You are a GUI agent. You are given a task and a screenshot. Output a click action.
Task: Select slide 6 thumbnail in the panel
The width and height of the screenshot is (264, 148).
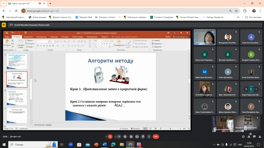pyautogui.click(x=17, y=61)
